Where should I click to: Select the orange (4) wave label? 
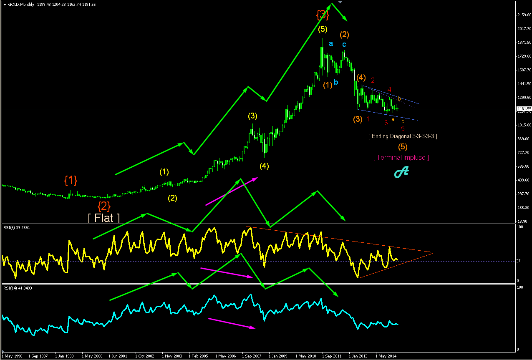pyautogui.click(x=361, y=78)
